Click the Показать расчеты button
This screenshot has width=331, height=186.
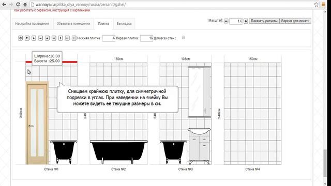click(264, 21)
